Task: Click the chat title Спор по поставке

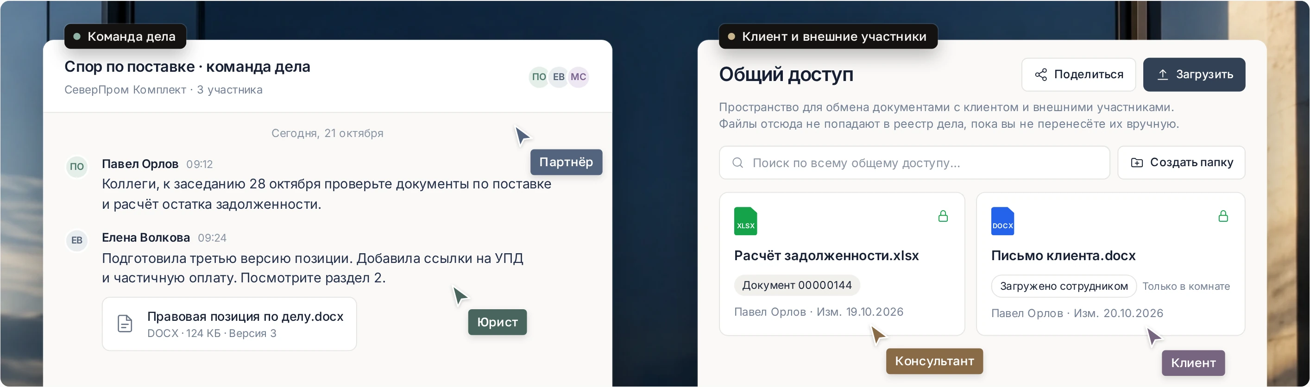Action: (187, 67)
